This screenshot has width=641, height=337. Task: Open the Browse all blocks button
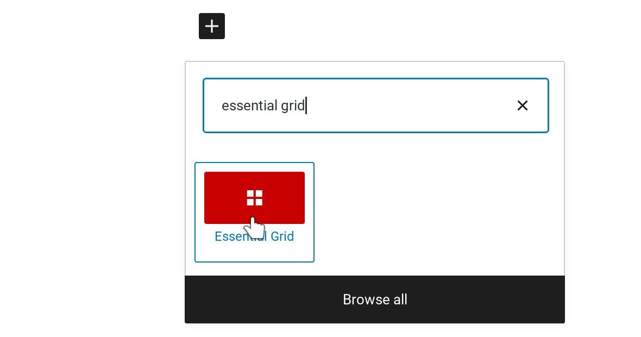(375, 299)
